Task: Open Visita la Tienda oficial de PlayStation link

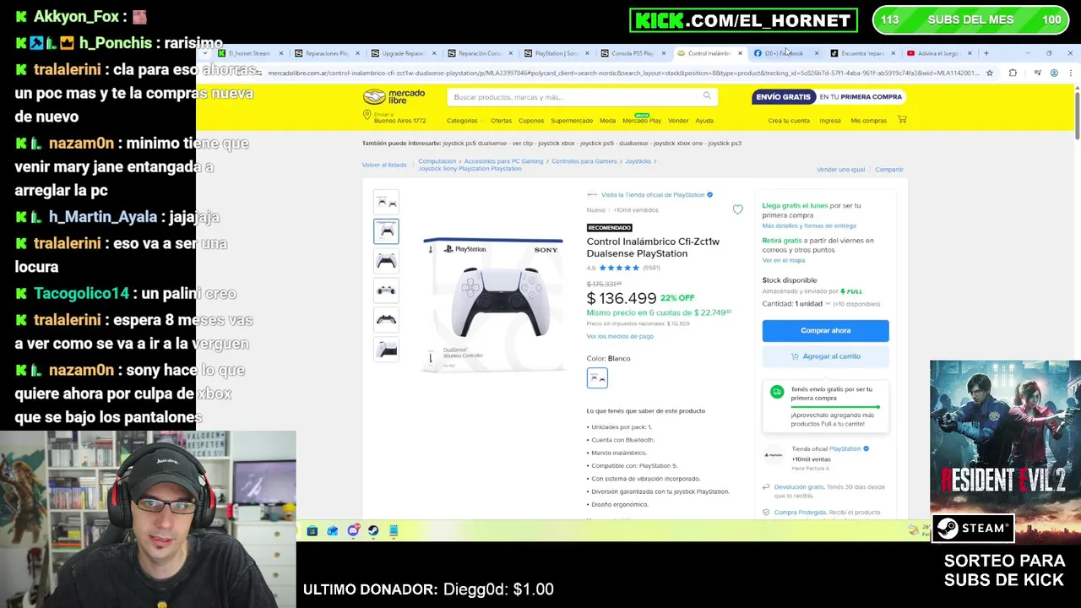Action: tap(653, 195)
